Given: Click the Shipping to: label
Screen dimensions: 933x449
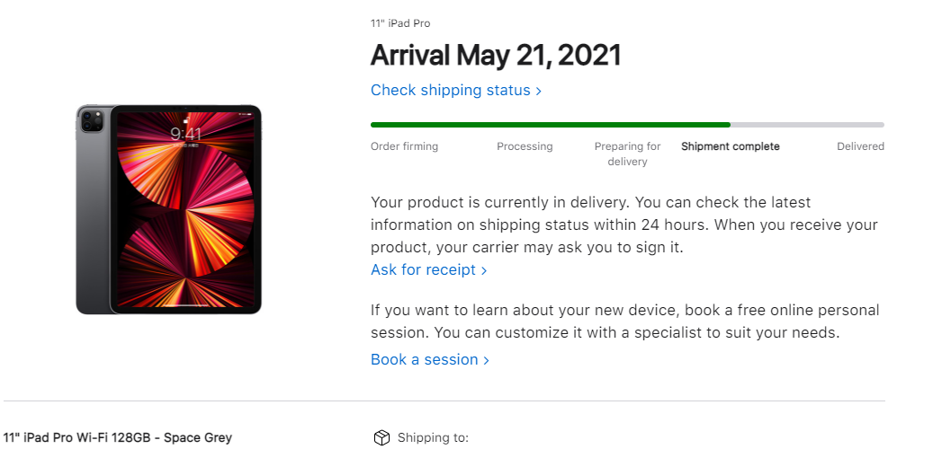Looking at the screenshot, I should tap(433, 437).
